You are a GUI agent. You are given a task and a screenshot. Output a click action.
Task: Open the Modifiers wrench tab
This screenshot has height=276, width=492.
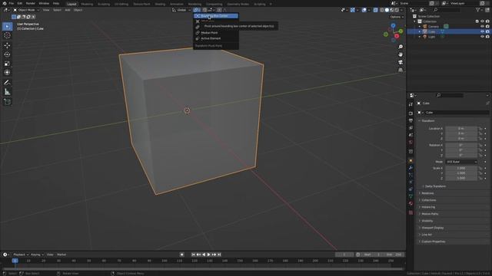pyautogui.click(x=411, y=168)
